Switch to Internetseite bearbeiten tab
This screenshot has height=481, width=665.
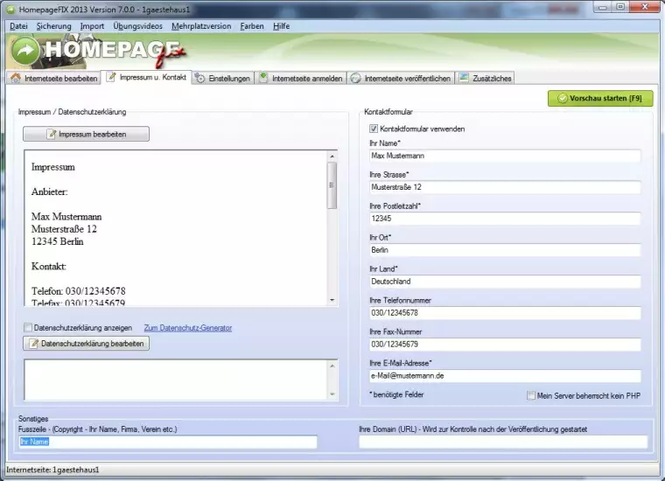(x=54, y=78)
